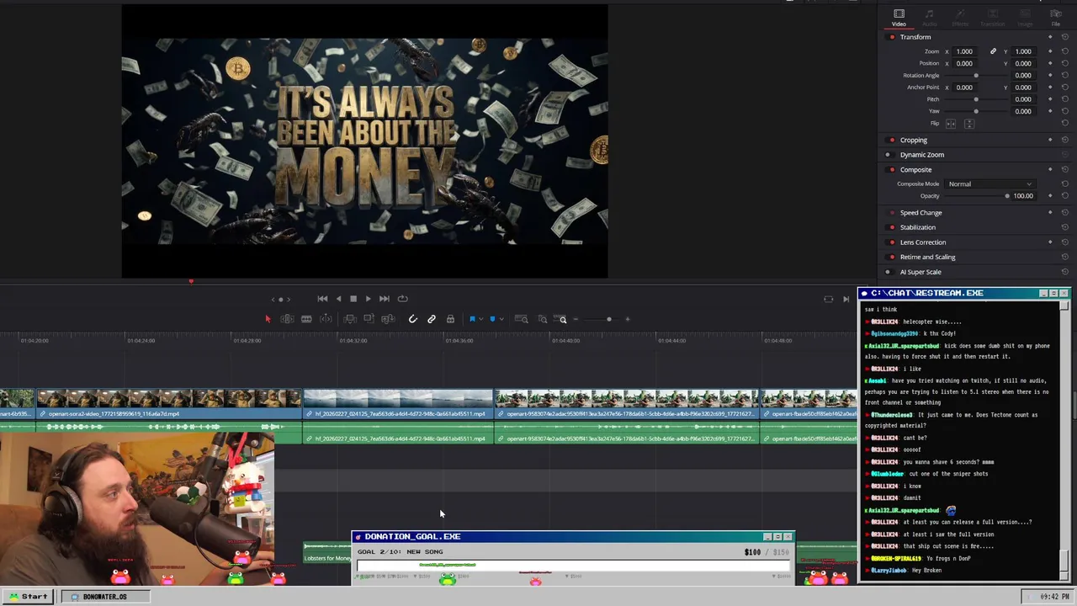Screen dimensions: 1077x606
Task: Open the Video tab in Inspector
Action: (899, 17)
